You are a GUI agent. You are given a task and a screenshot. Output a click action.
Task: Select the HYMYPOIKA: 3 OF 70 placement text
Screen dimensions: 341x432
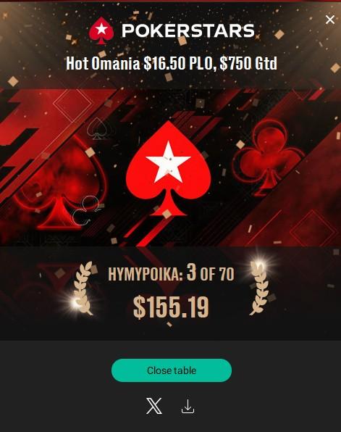171,273
